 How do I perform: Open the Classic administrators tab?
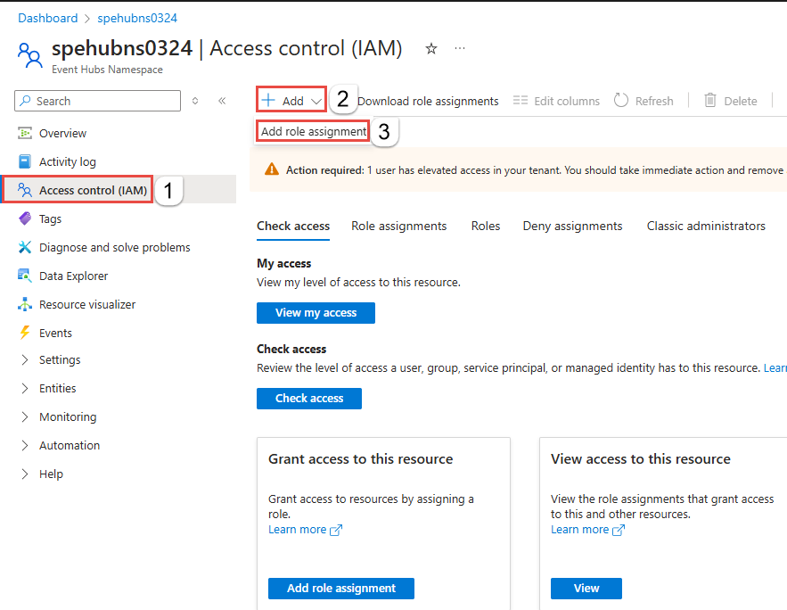[x=706, y=226]
